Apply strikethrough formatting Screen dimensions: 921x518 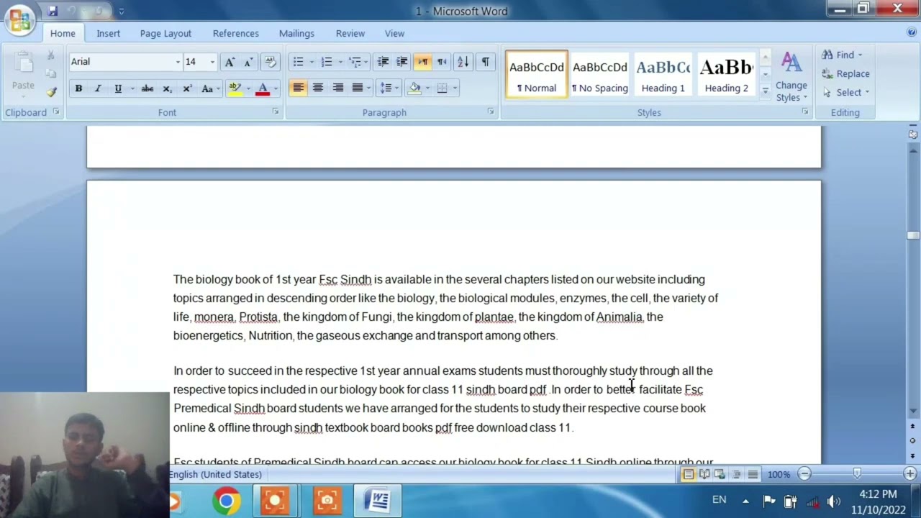click(x=147, y=88)
